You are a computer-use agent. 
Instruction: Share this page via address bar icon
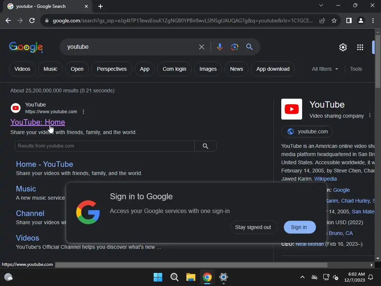tap(322, 21)
